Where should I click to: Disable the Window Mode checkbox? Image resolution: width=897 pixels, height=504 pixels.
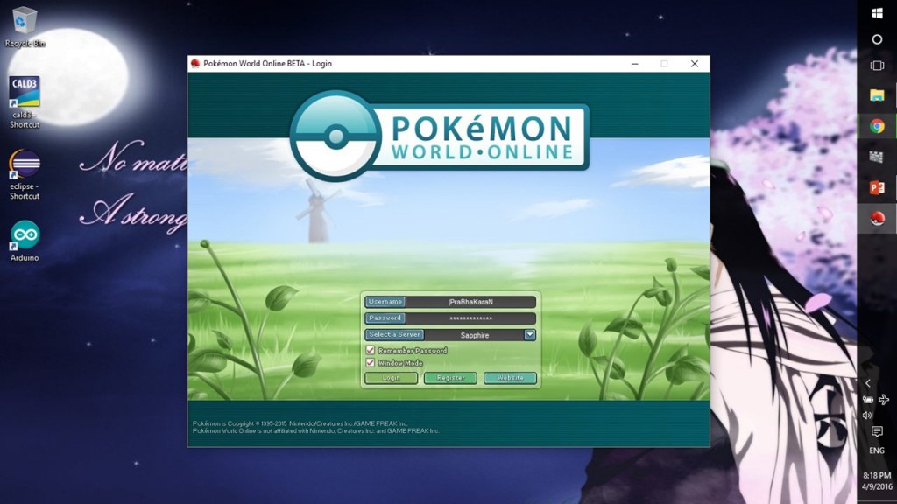coord(371,363)
